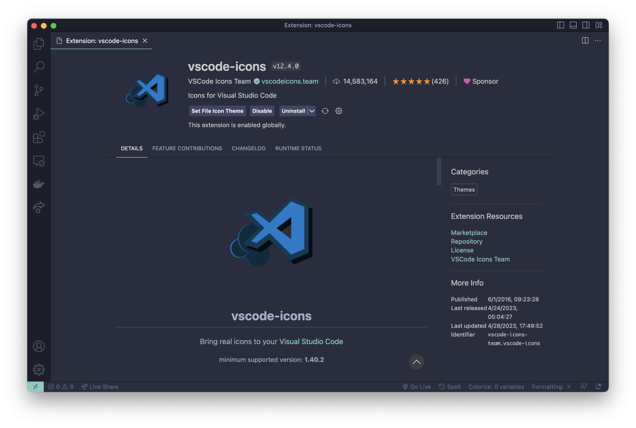Click Live Share in the status bar

[100, 387]
